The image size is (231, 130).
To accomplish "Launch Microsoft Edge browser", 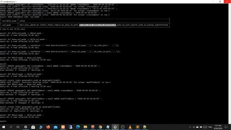I will pyautogui.click(x=78, y=127).
